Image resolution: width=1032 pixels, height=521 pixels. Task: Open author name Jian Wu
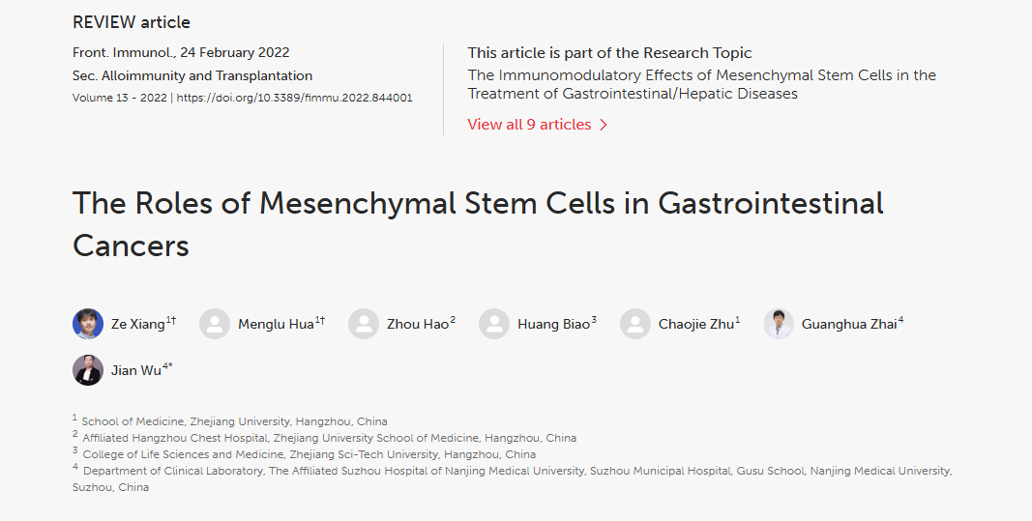136,371
